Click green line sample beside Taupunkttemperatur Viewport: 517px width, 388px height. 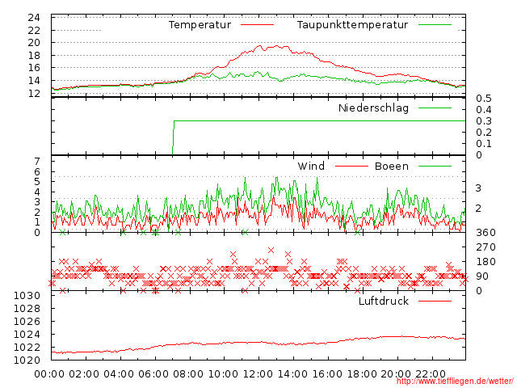pos(435,25)
